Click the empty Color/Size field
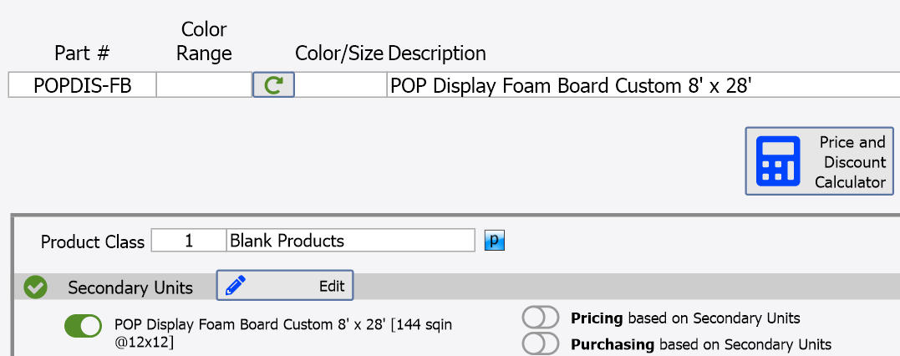The height and width of the screenshot is (356, 900). 341,85
